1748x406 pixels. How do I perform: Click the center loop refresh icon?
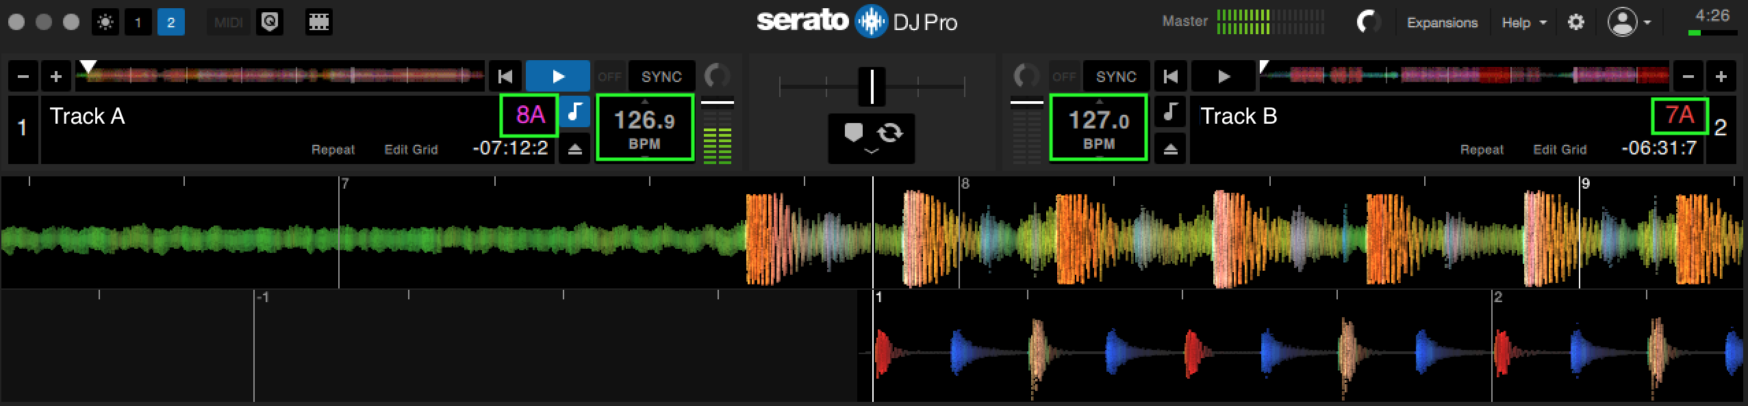point(889,133)
